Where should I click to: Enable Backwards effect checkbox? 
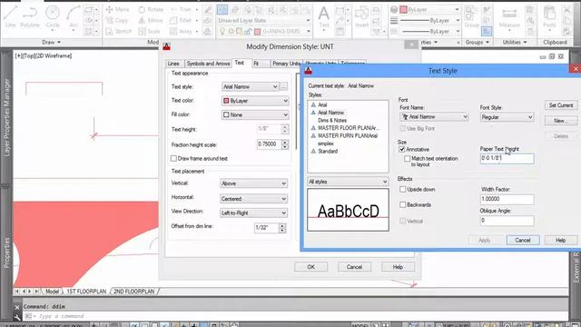coord(403,204)
